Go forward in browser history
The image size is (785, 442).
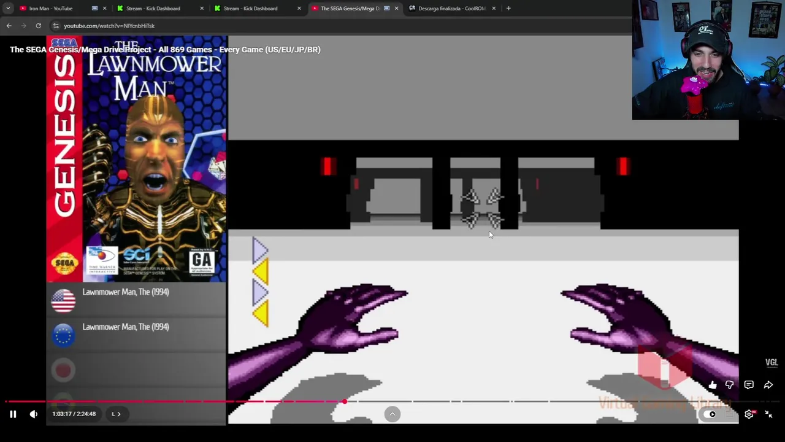tap(23, 26)
